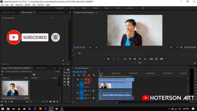This screenshot has width=197, height=111.
Task: Open the Marker menu
Action: click(x=28, y=5)
